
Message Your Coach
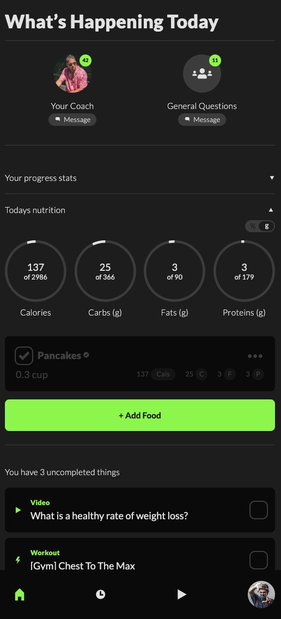(x=72, y=120)
